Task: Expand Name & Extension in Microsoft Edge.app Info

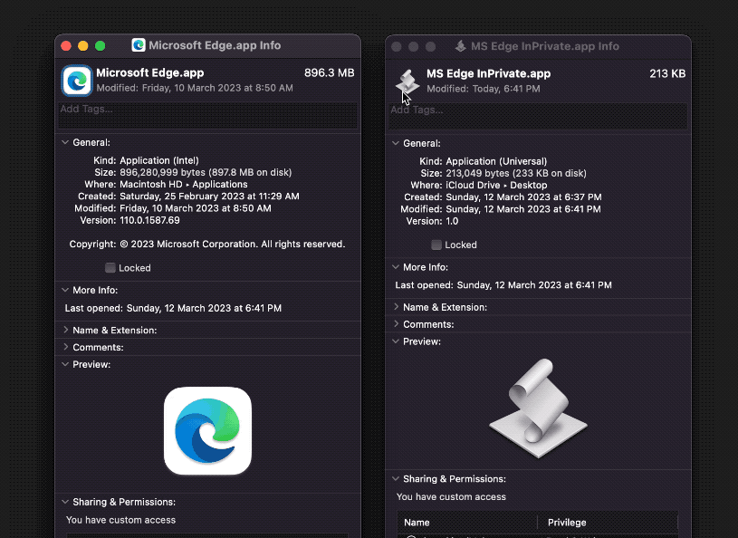Action: (x=65, y=330)
